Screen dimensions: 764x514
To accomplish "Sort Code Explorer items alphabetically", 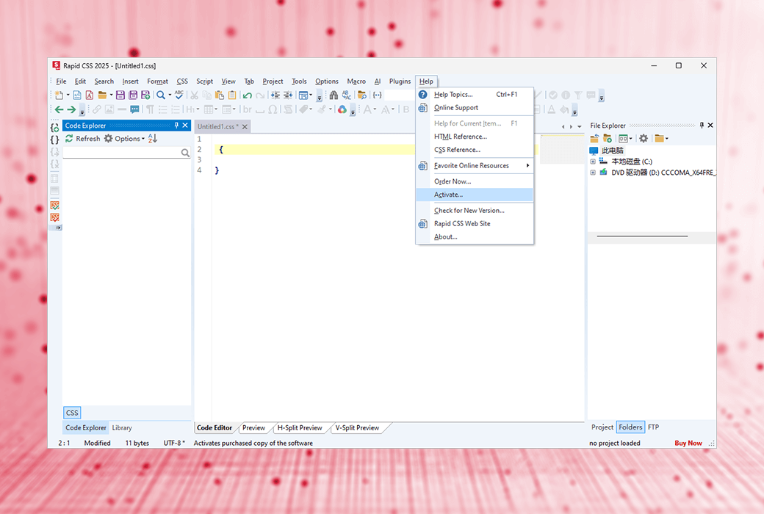I will (153, 138).
